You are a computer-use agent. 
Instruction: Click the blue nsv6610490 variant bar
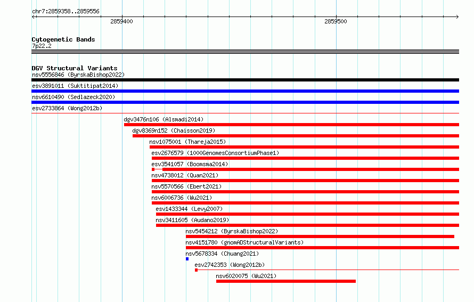tap(245, 102)
